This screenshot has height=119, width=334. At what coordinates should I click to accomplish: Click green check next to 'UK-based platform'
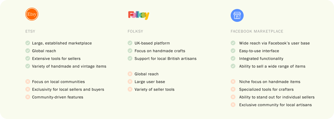coord(130,43)
